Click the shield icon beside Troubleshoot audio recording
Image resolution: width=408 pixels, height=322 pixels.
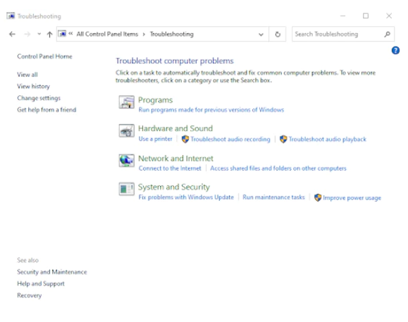(185, 139)
